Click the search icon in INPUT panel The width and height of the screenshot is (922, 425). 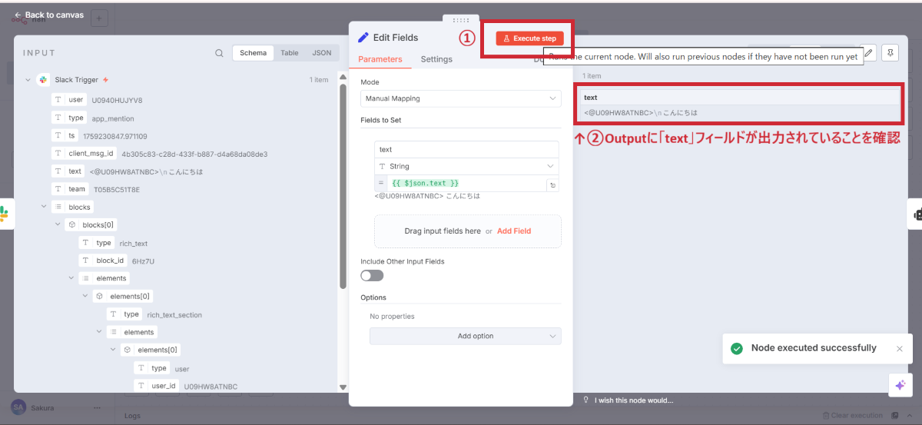click(219, 53)
